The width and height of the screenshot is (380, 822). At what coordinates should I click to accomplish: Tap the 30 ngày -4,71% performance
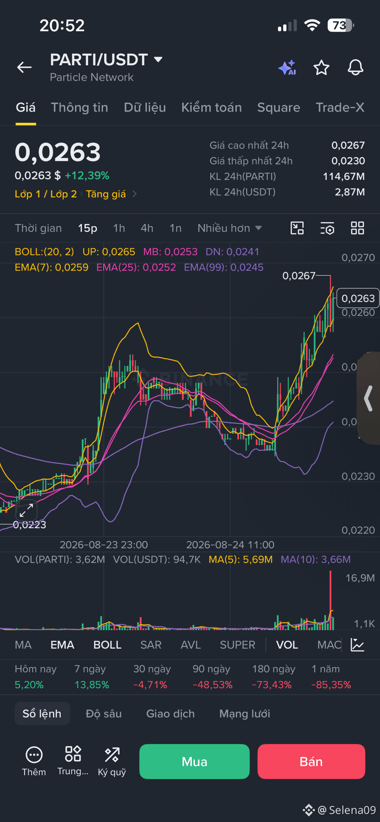[x=151, y=677]
